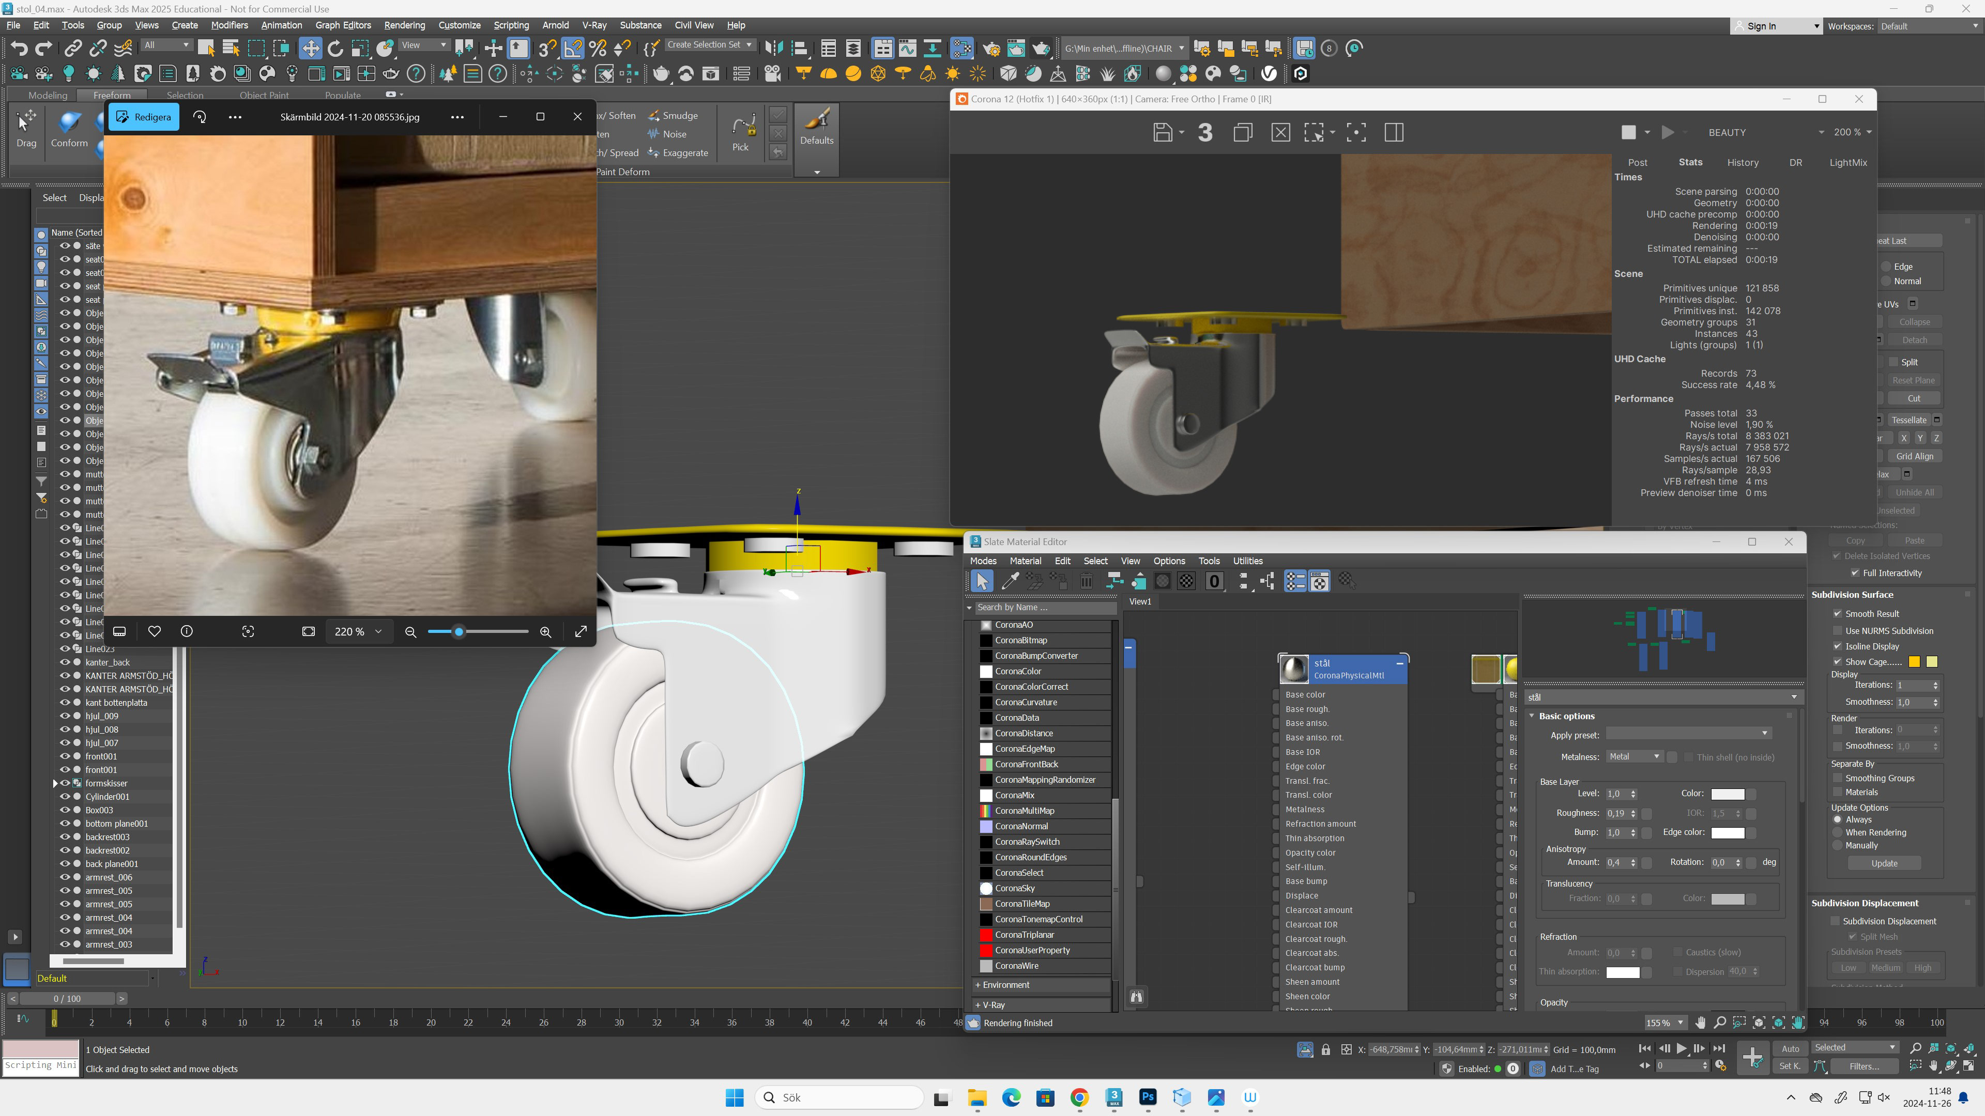
Task: Open the Workspaces Default dropdown
Action: point(1929,26)
